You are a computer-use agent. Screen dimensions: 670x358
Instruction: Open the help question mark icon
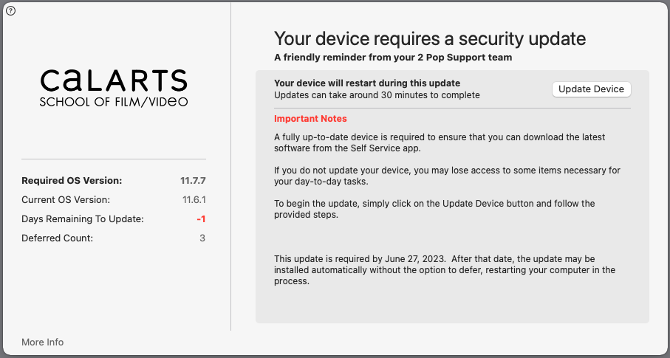(x=10, y=11)
